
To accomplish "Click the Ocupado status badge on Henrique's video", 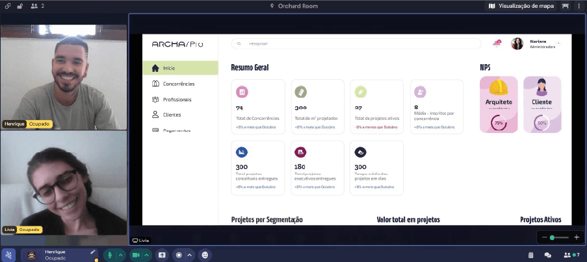I will coord(39,124).
